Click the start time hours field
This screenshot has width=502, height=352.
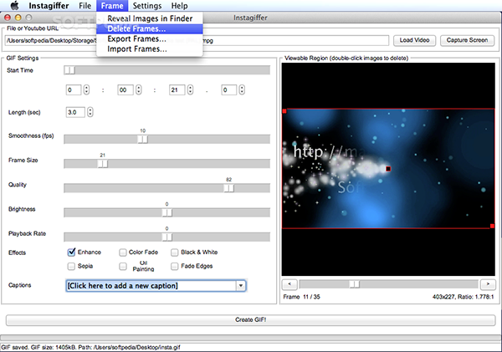pyautogui.click(x=74, y=90)
